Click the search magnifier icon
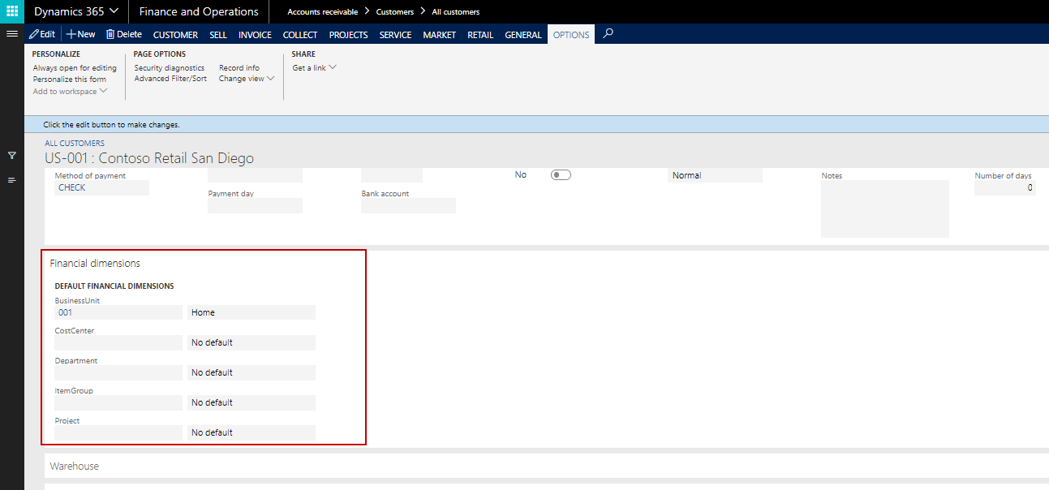Image resolution: width=1049 pixels, height=490 pixels. (608, 34)
